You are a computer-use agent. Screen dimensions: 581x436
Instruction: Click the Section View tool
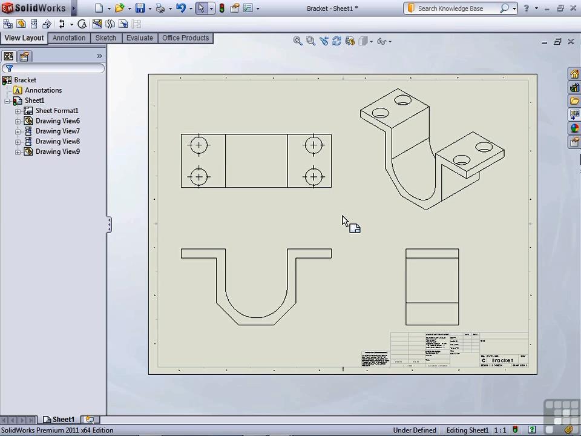pos(62,24)
